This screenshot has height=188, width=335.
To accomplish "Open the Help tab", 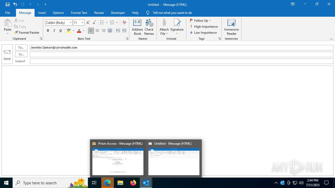I will tap(135, 13).
